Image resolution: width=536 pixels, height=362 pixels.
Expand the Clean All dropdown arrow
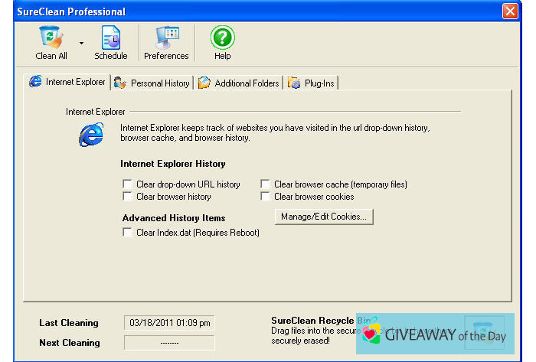pyautogui.click(x=81, y=44)
